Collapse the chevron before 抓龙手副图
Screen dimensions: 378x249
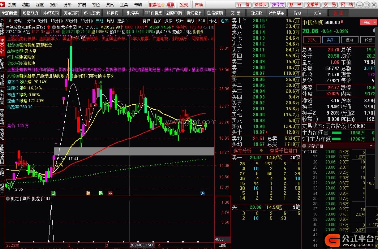click(8, 198)
